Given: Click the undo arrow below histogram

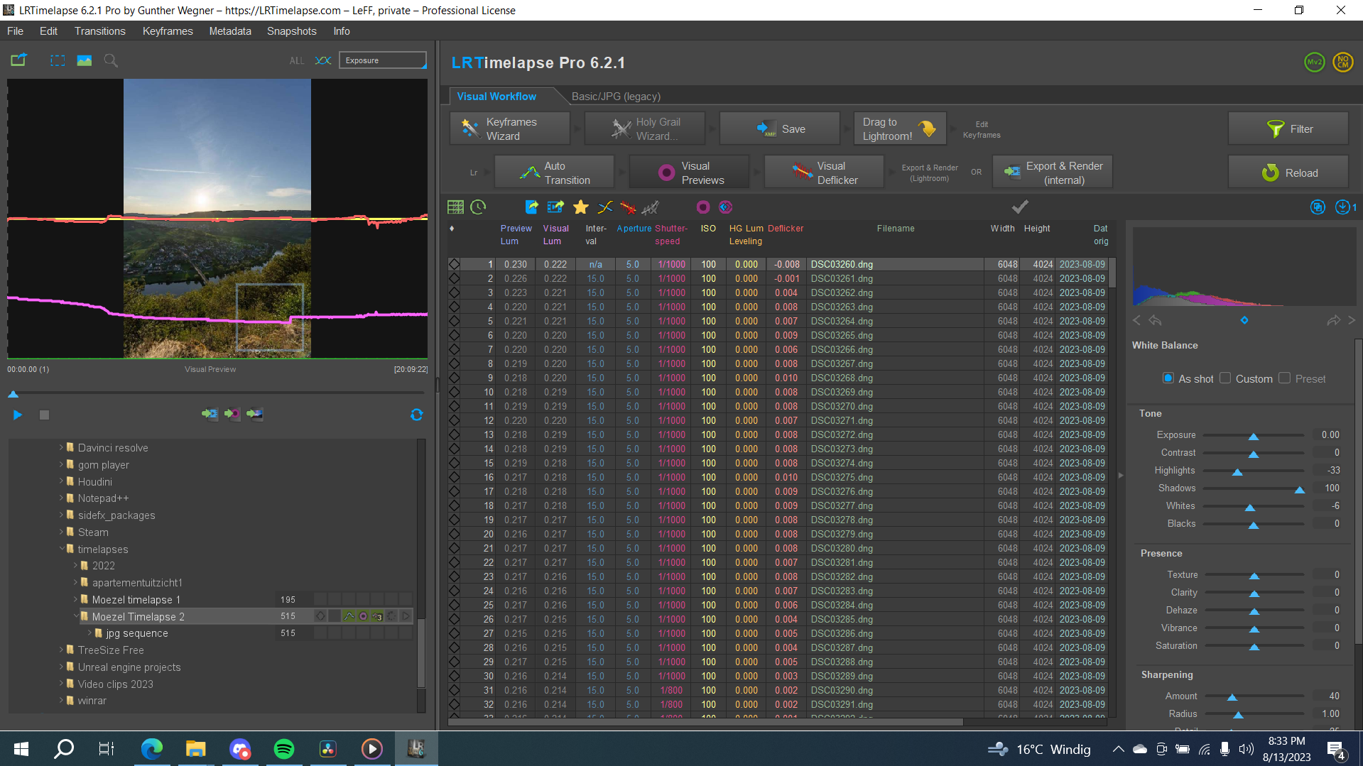Looking at the screenshot, I should (1156, 321).
